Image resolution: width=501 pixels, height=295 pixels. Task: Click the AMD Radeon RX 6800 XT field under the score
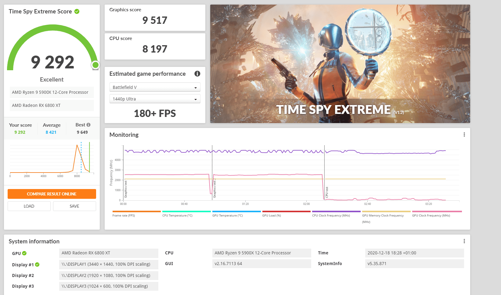pyautogui.click(x=52, y=105)
